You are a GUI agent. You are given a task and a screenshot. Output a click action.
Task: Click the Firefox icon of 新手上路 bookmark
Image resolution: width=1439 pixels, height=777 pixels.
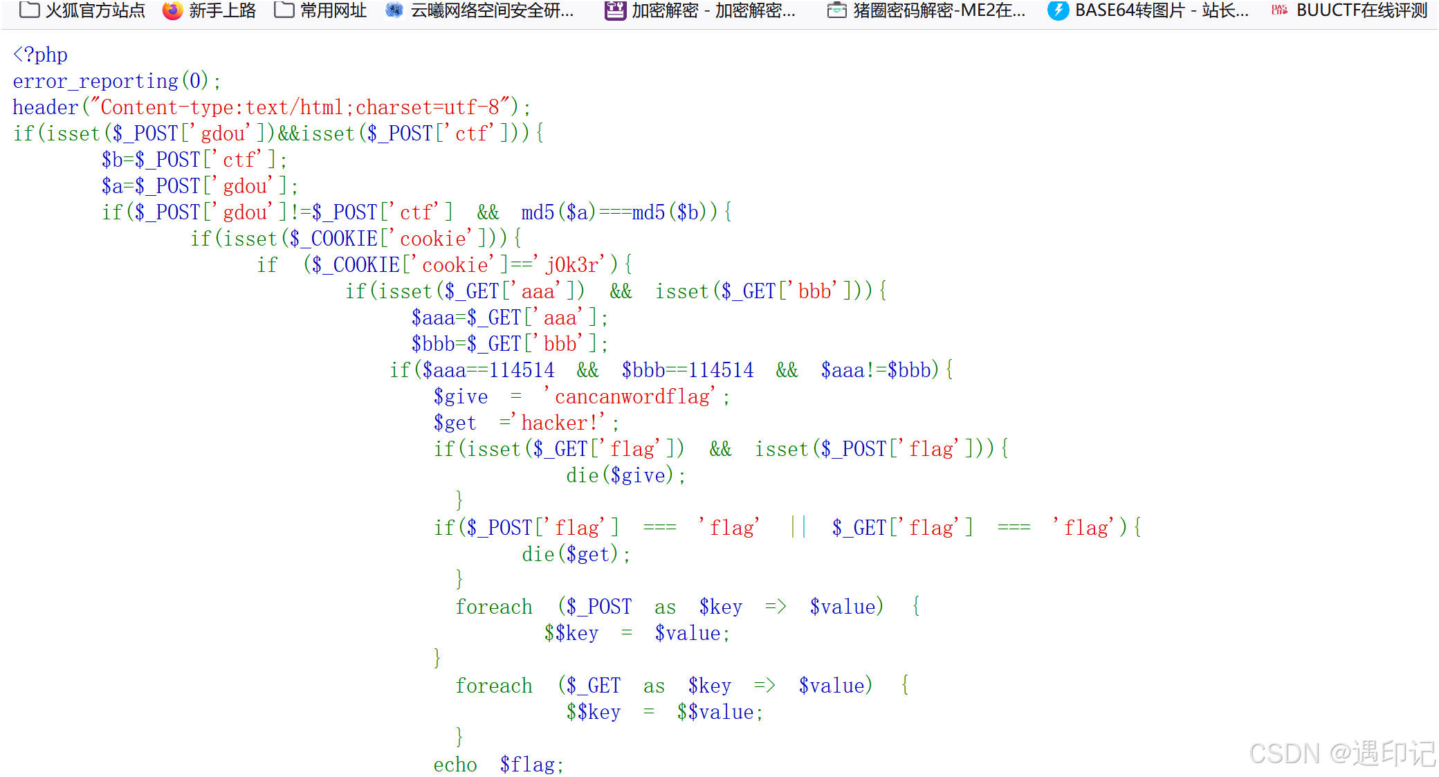(x=172, y=10)
